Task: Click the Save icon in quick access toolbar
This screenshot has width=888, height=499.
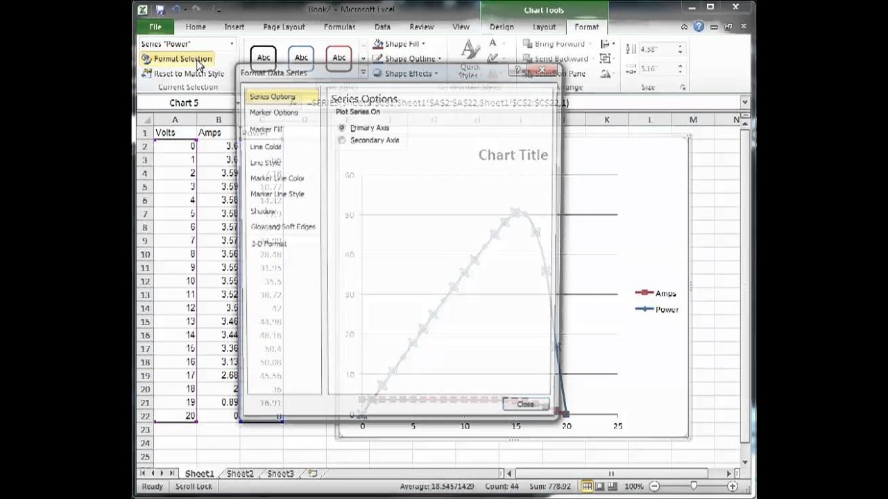Action: click(x=160, y=9)
